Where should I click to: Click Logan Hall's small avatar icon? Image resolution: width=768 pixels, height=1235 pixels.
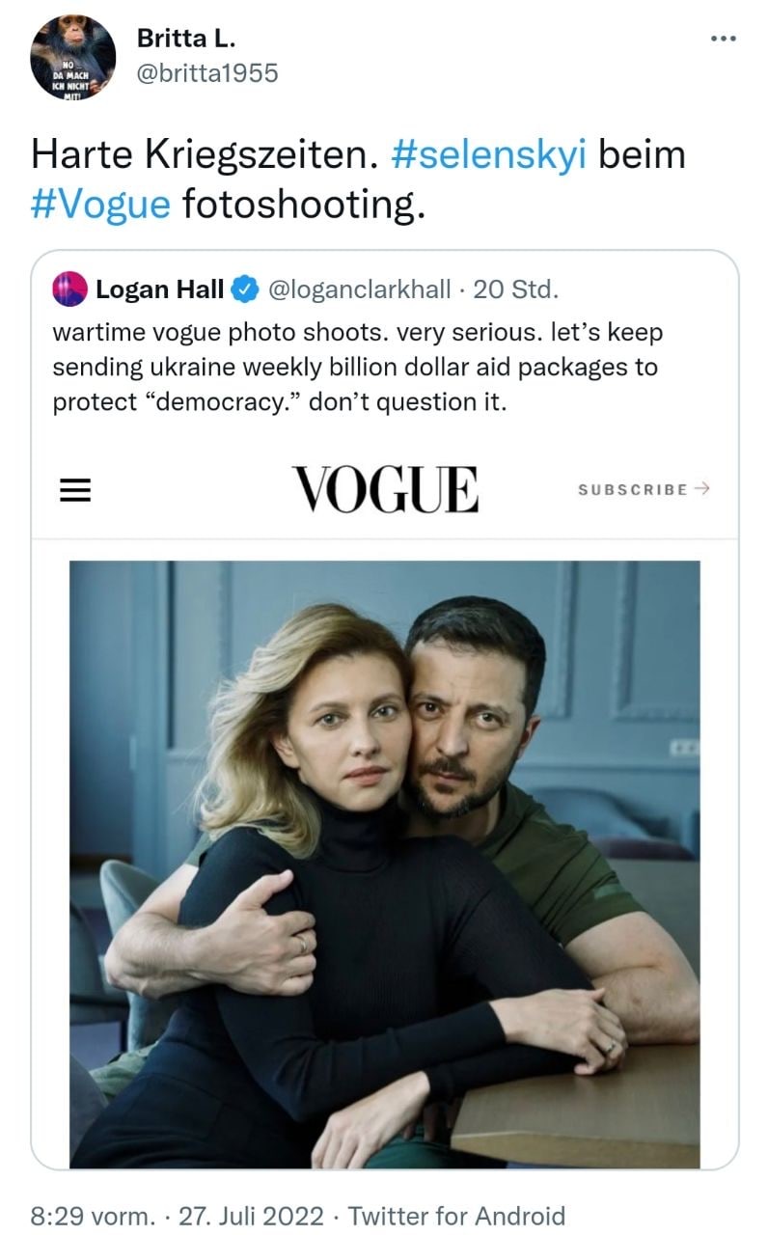(x=70, y=288)
